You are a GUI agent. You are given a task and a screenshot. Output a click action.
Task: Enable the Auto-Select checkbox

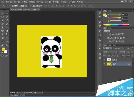(10, 6)
